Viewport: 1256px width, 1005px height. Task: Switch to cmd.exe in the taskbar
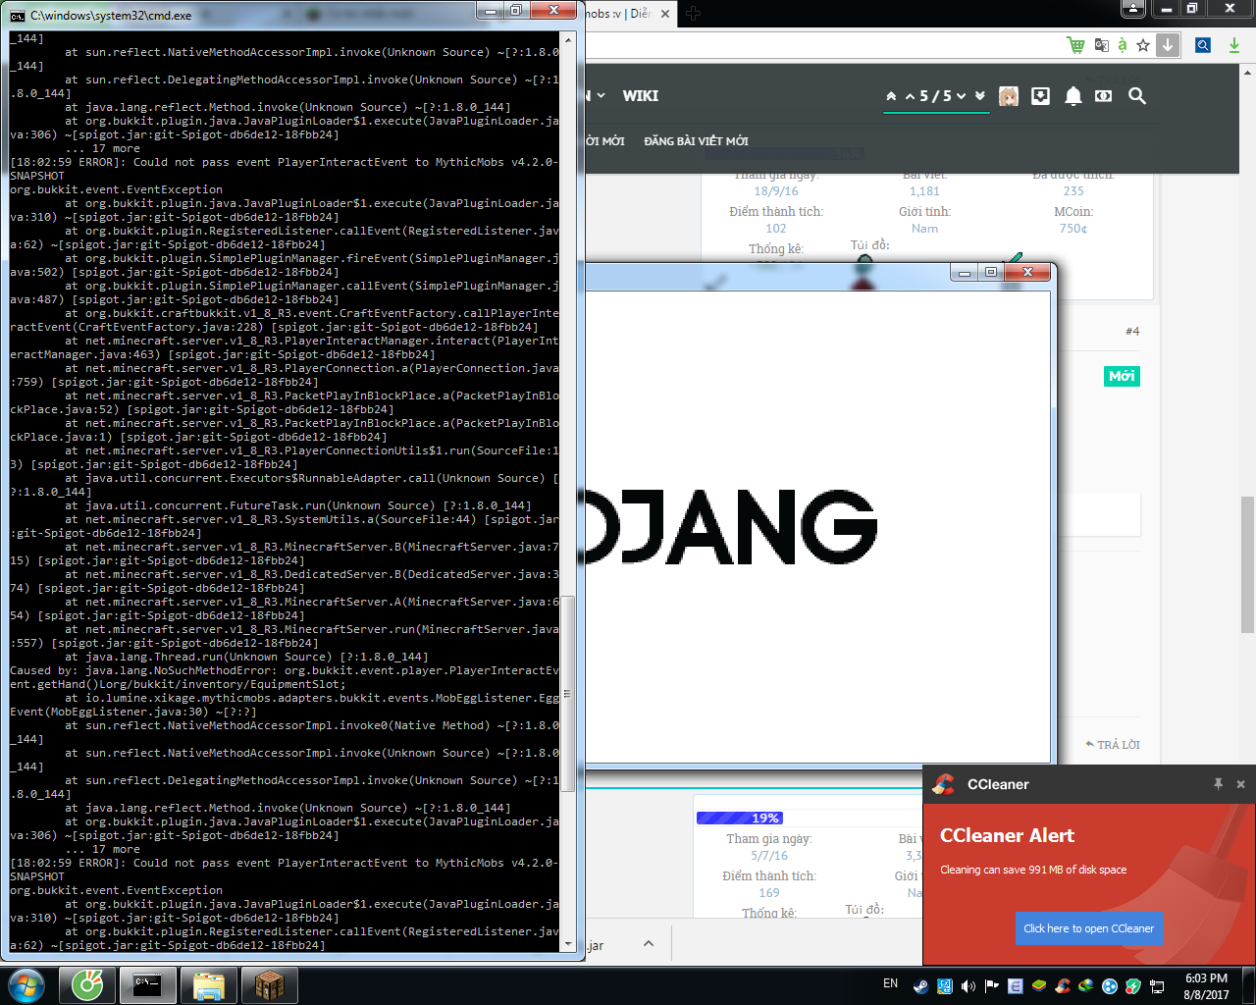[x=148, y=985]
